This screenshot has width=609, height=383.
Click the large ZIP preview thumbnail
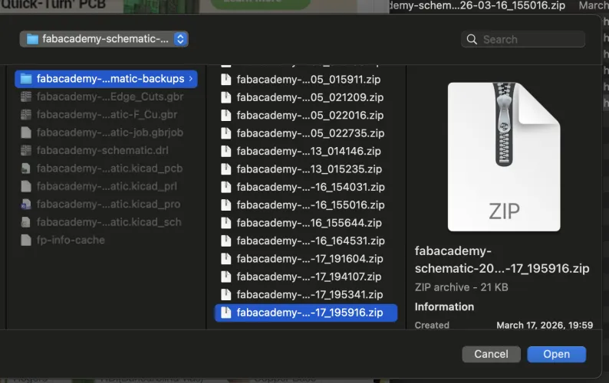(x=504, y=157)
